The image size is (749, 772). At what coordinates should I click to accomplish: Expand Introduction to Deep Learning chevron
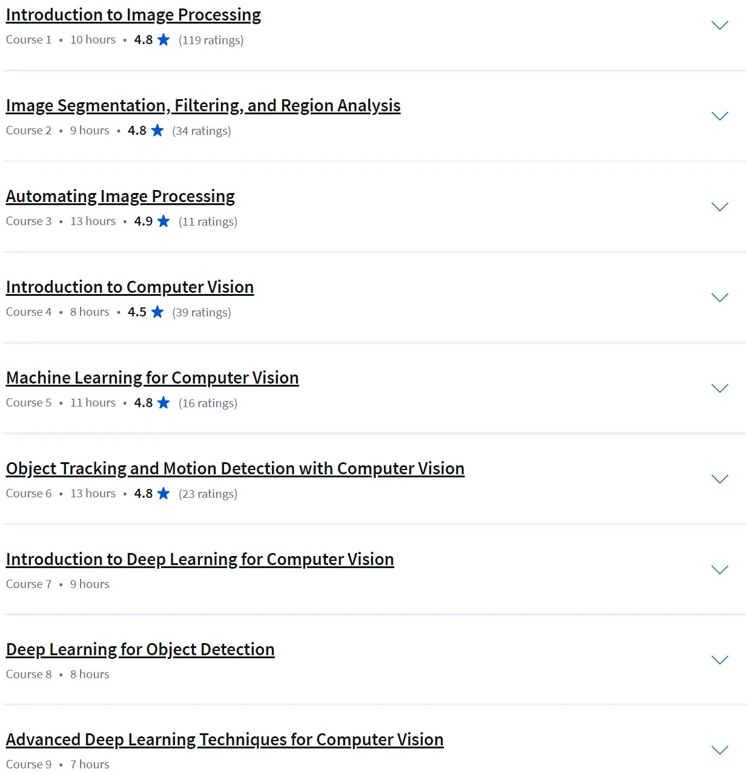719,570
